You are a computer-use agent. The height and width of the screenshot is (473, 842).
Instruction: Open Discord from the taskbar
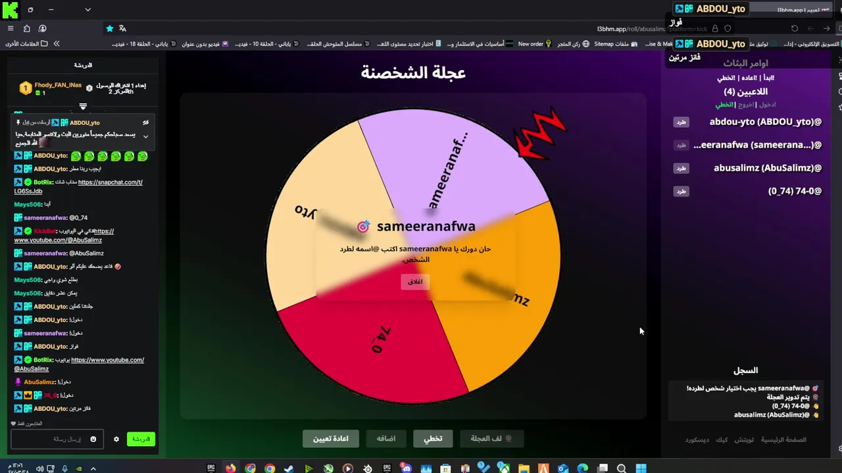[407, 468]
